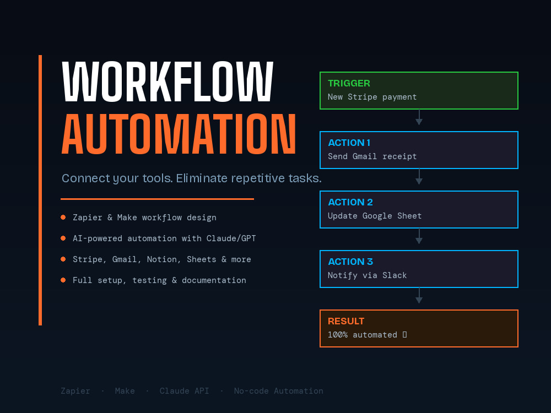
Task: Click 'Update Google Sheet' text
Action: (375, 216)
